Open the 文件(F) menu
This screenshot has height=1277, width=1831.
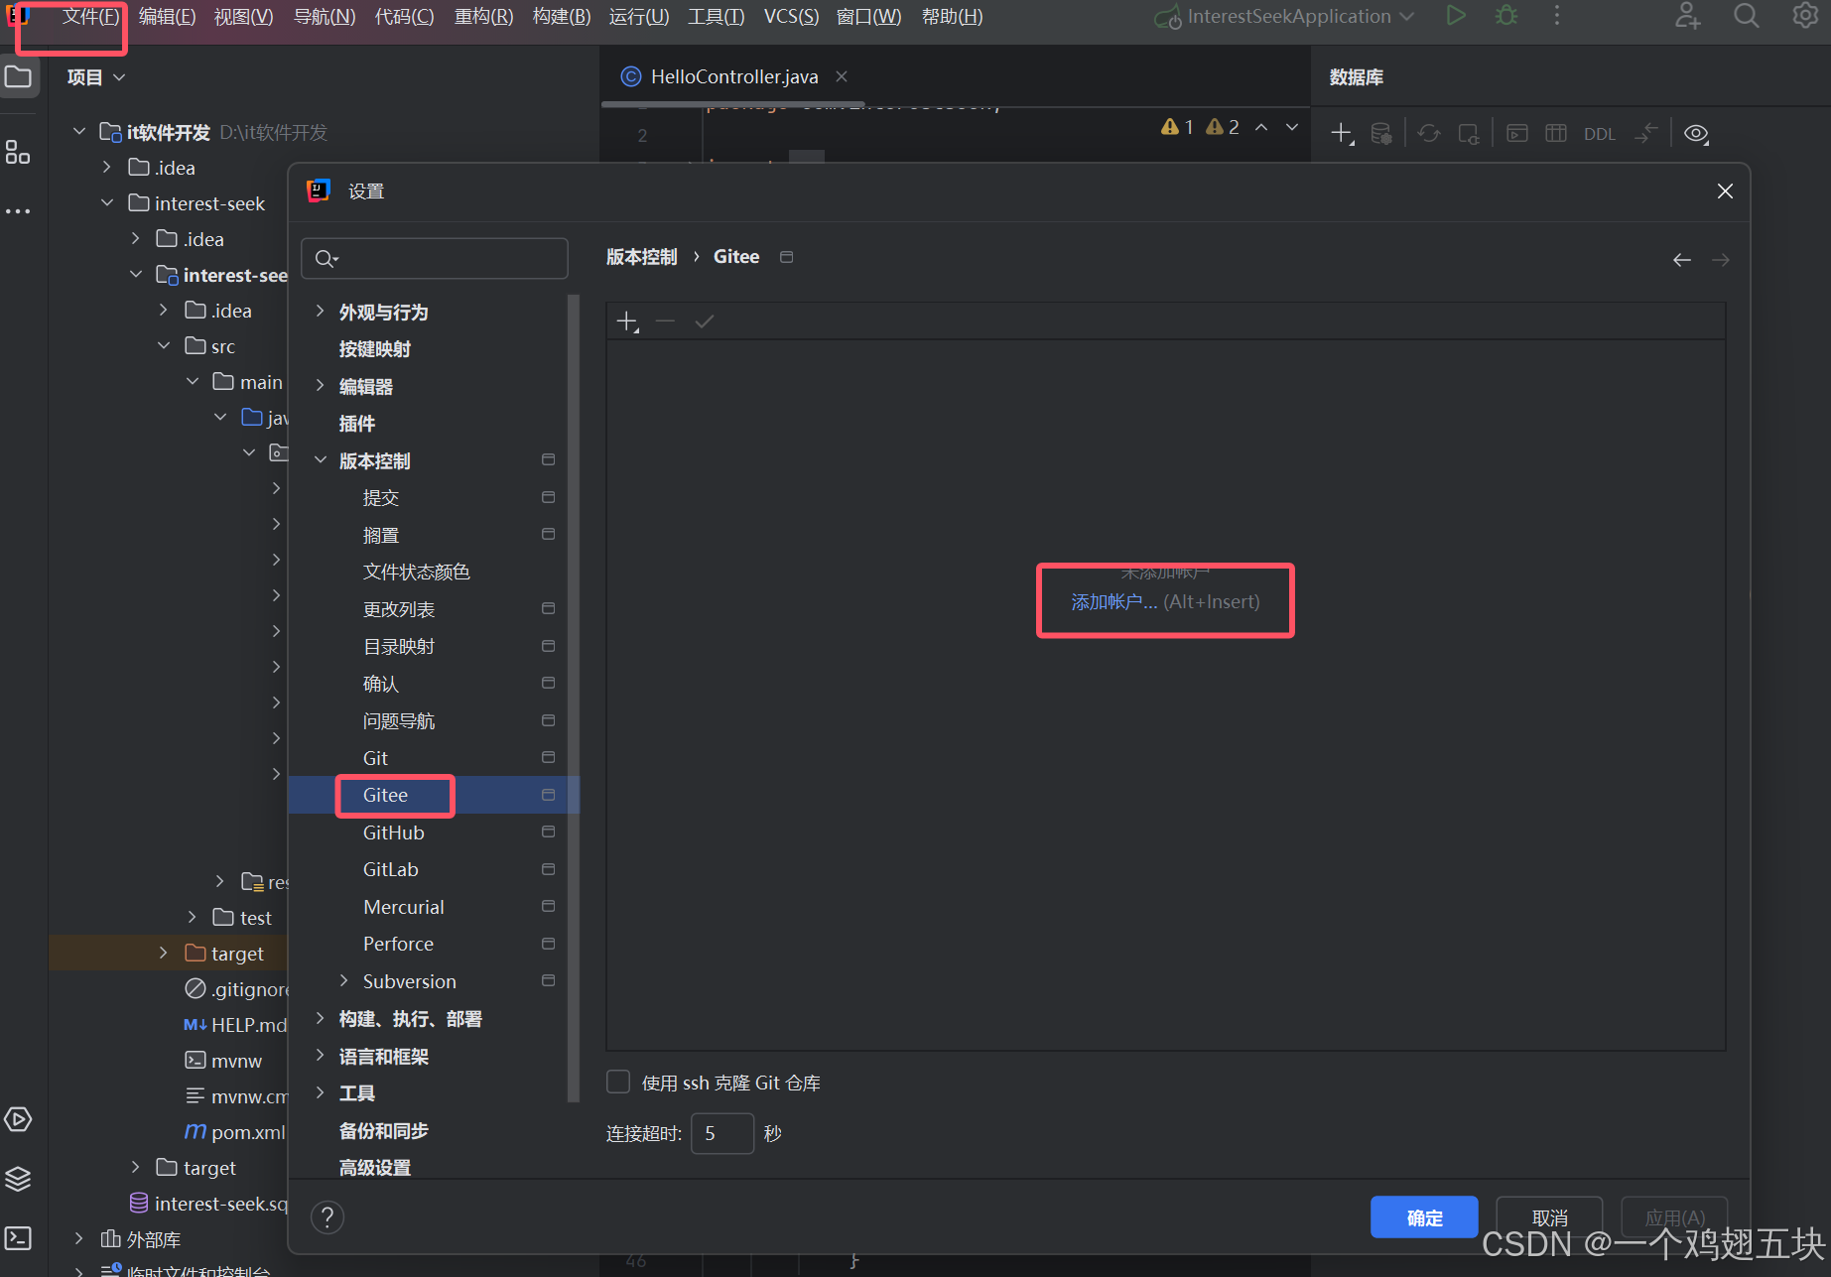point(91,17)
